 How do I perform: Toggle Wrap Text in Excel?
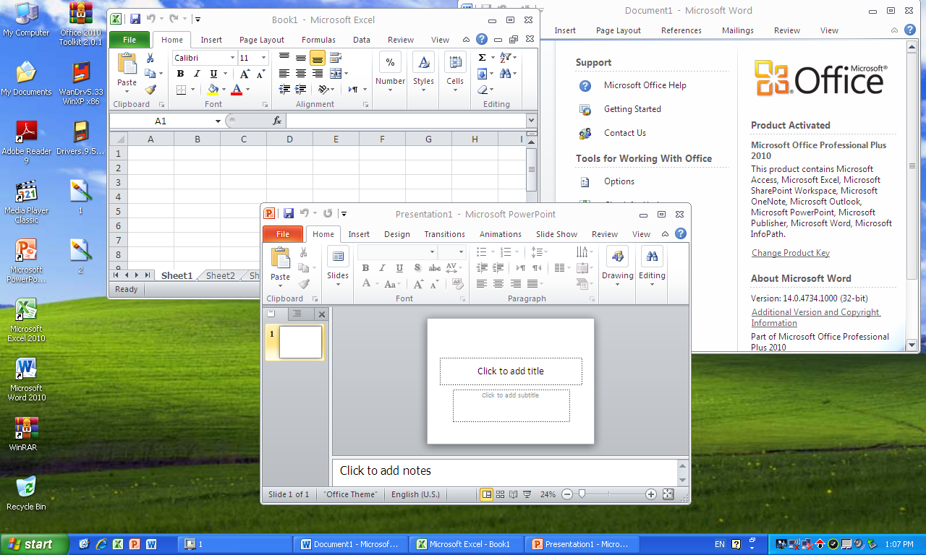[335, 58]
